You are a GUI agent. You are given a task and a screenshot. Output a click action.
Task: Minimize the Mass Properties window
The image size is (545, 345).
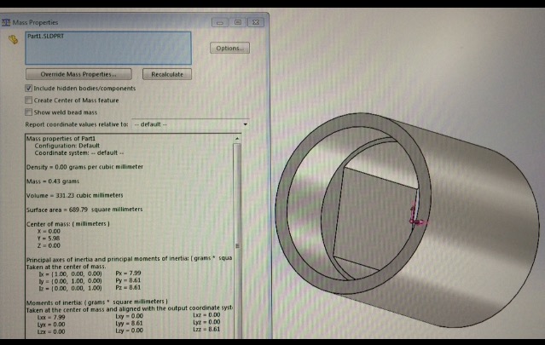click(x=220, y=22)
